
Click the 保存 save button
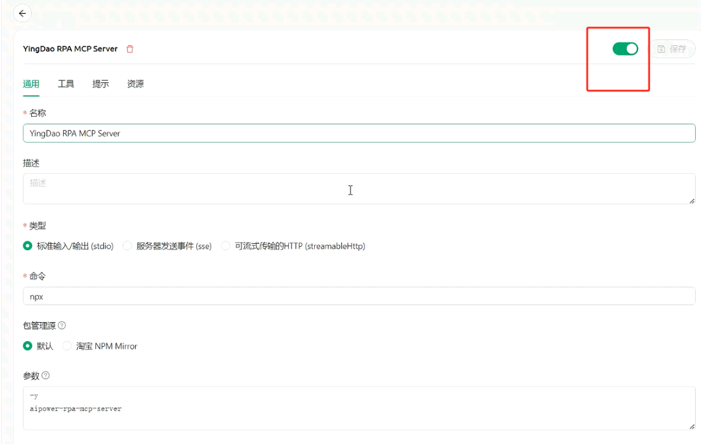(672, 49)
